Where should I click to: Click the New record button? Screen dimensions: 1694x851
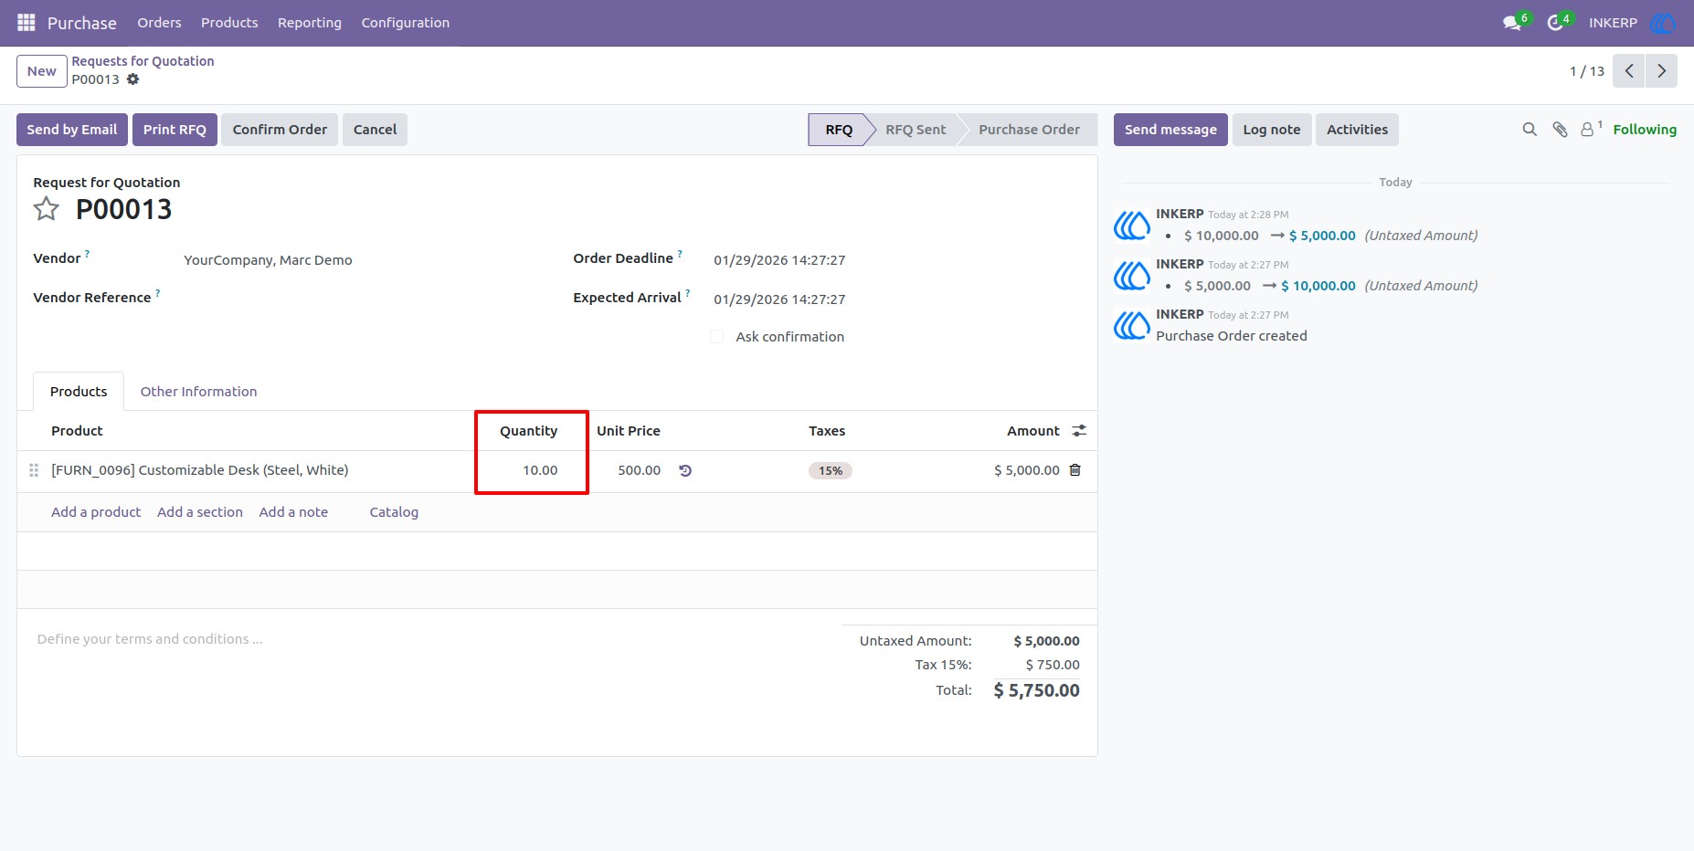tap(42, 71)
